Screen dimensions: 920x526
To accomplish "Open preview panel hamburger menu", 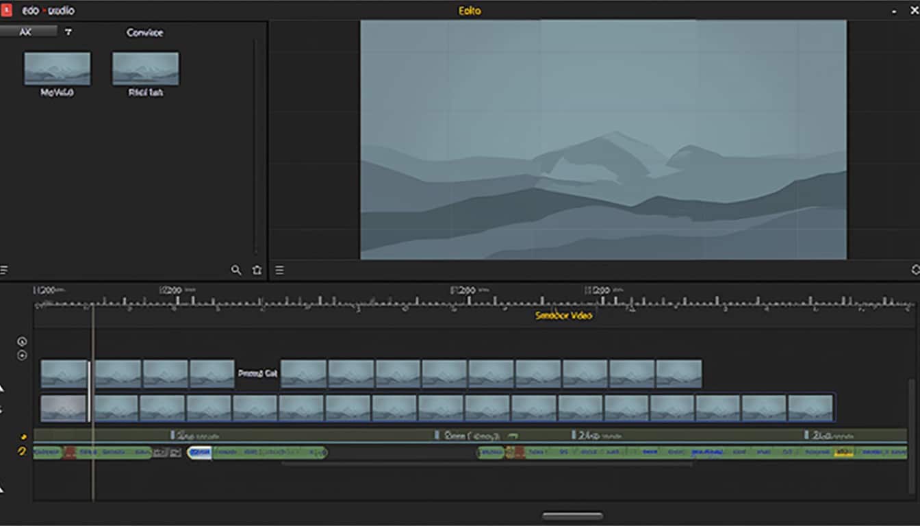I will coord(279,270).
